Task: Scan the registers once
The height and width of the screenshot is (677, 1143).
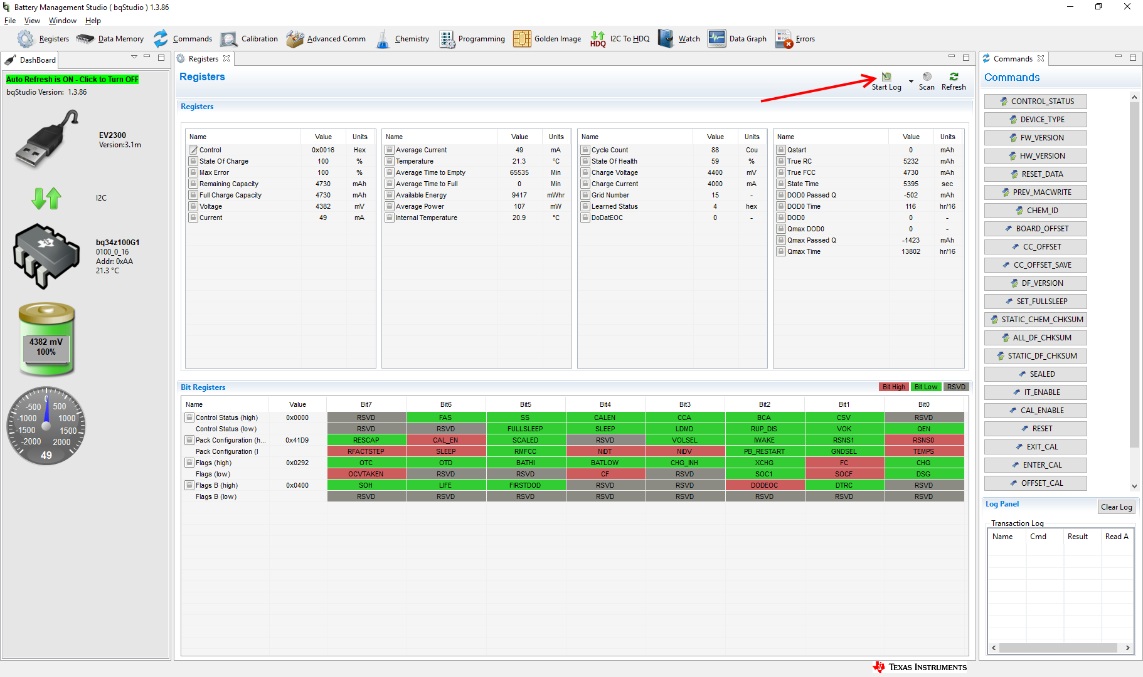Action: point(927,81)
